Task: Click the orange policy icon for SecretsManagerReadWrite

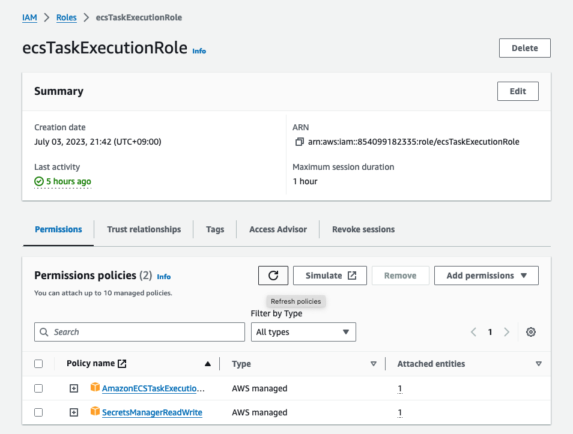Action: pos(95,411)
